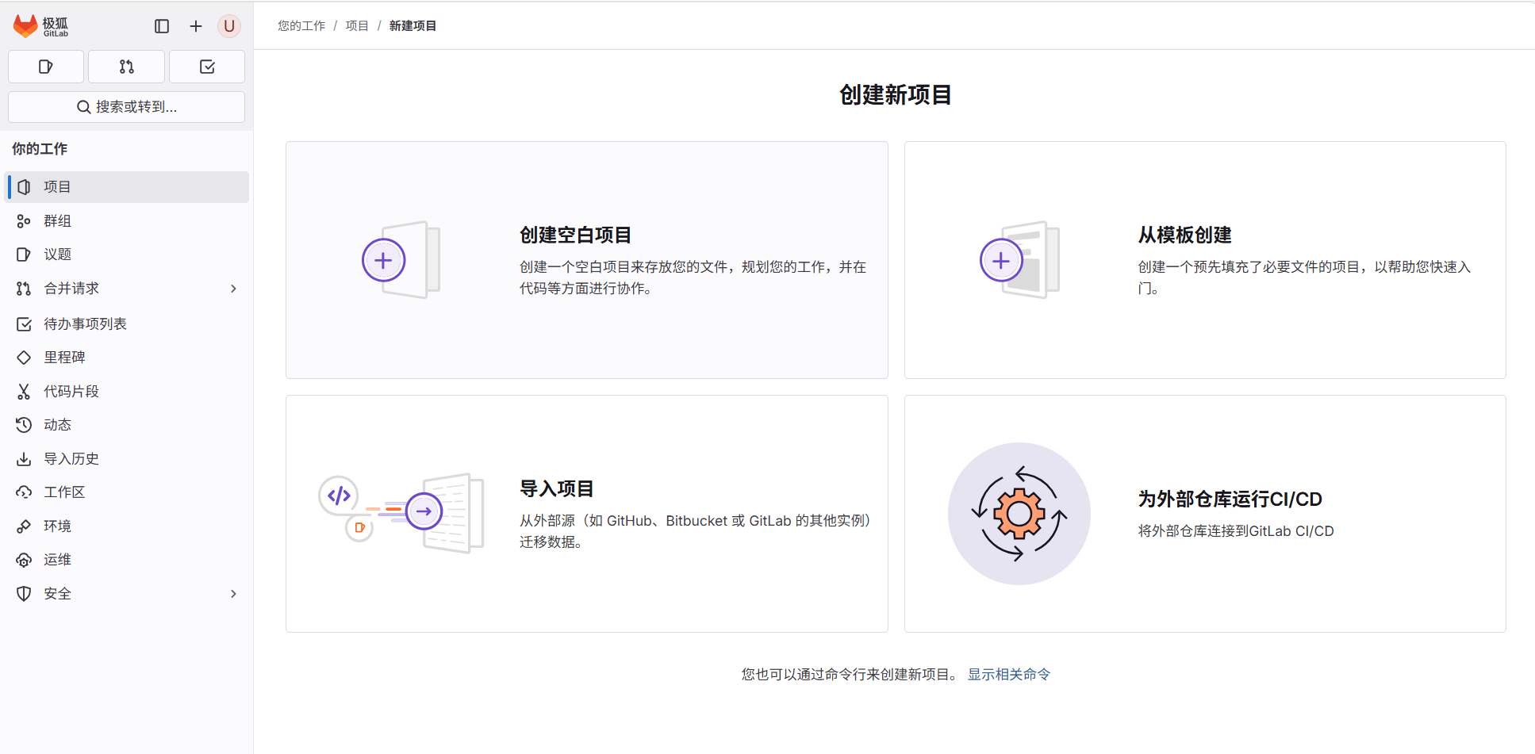Screen dimensions: 1535x754
Task: Go to 项目 breadcrumb link
Action: pos(357,26)
